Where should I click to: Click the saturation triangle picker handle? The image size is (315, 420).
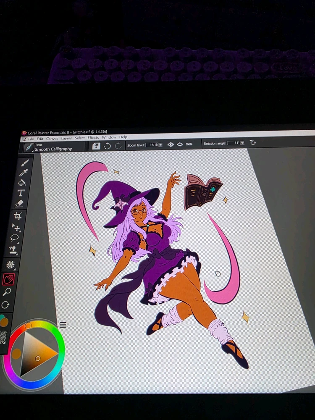tap(38, 358)
